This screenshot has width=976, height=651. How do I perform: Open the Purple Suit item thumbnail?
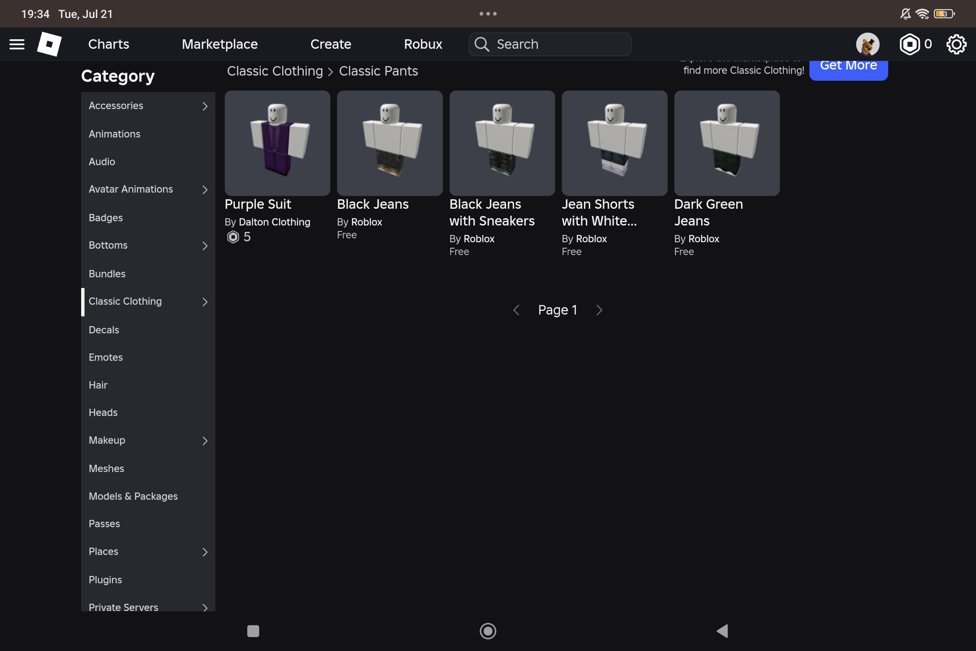(x=277, y=143)
